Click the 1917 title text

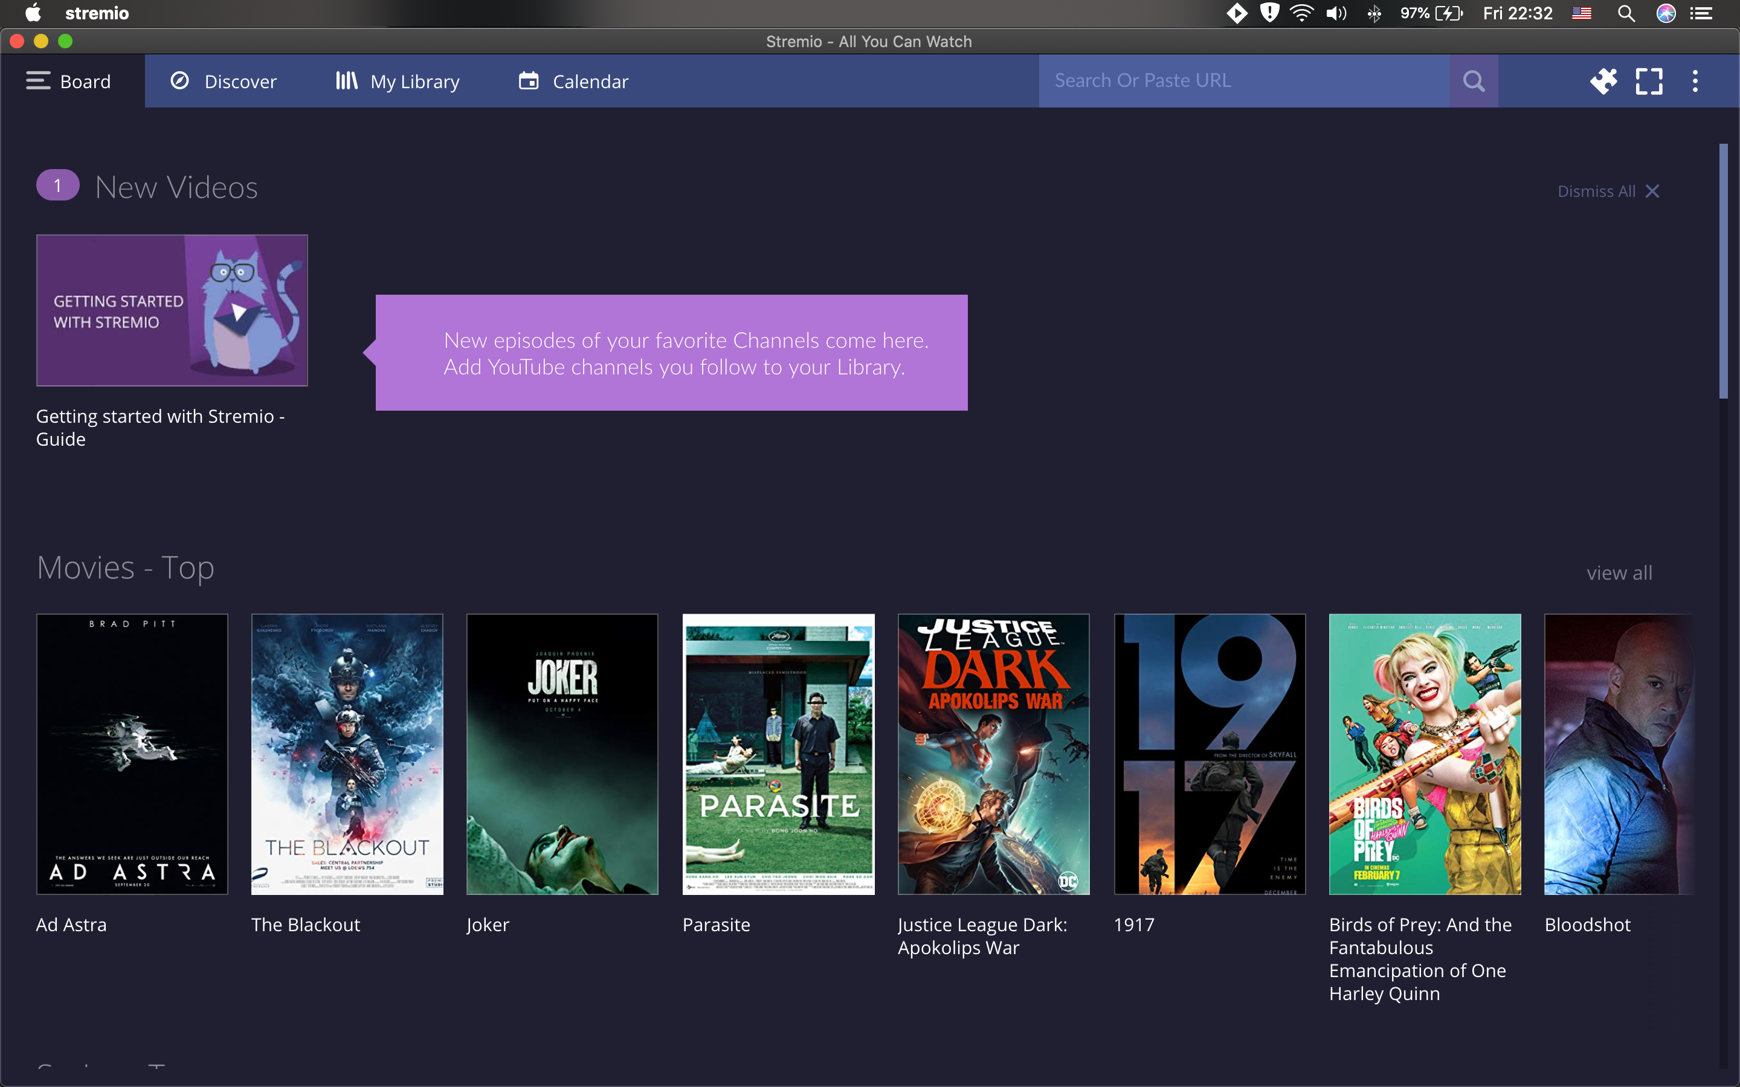tap(1134, 925)
